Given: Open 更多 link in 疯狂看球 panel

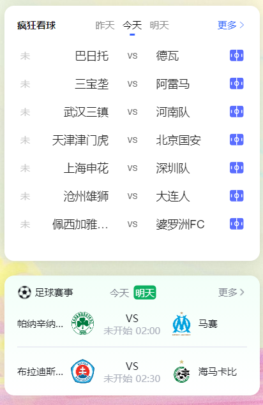Looking at the screenshot, I should tap(230, 25).
